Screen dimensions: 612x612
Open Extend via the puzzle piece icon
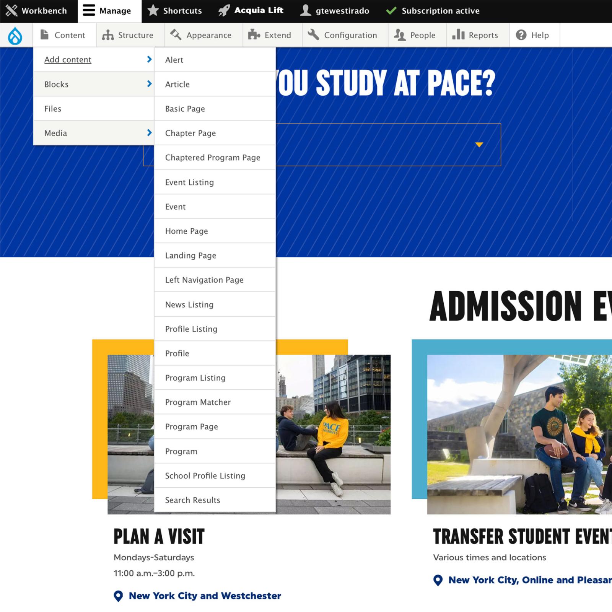pyautogui.click(x=254, y=35)
